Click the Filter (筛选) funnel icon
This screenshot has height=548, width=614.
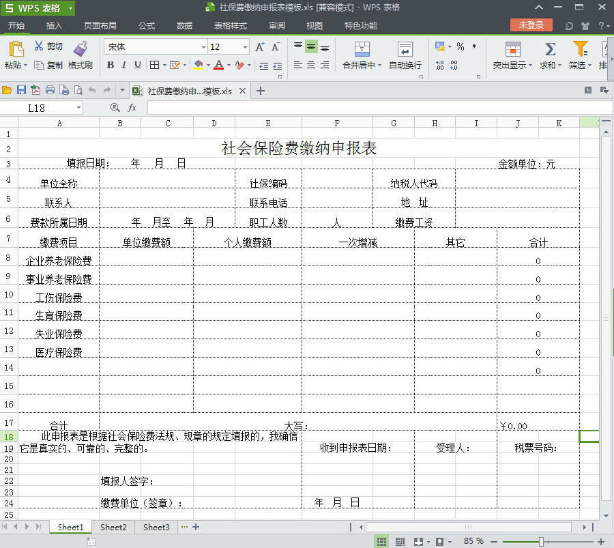point(581,49)
